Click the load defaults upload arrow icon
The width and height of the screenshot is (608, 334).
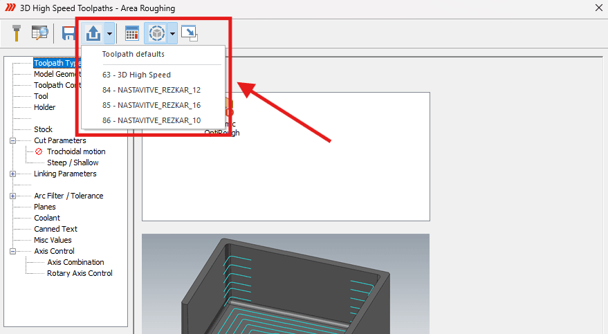(x=93, y=33)
